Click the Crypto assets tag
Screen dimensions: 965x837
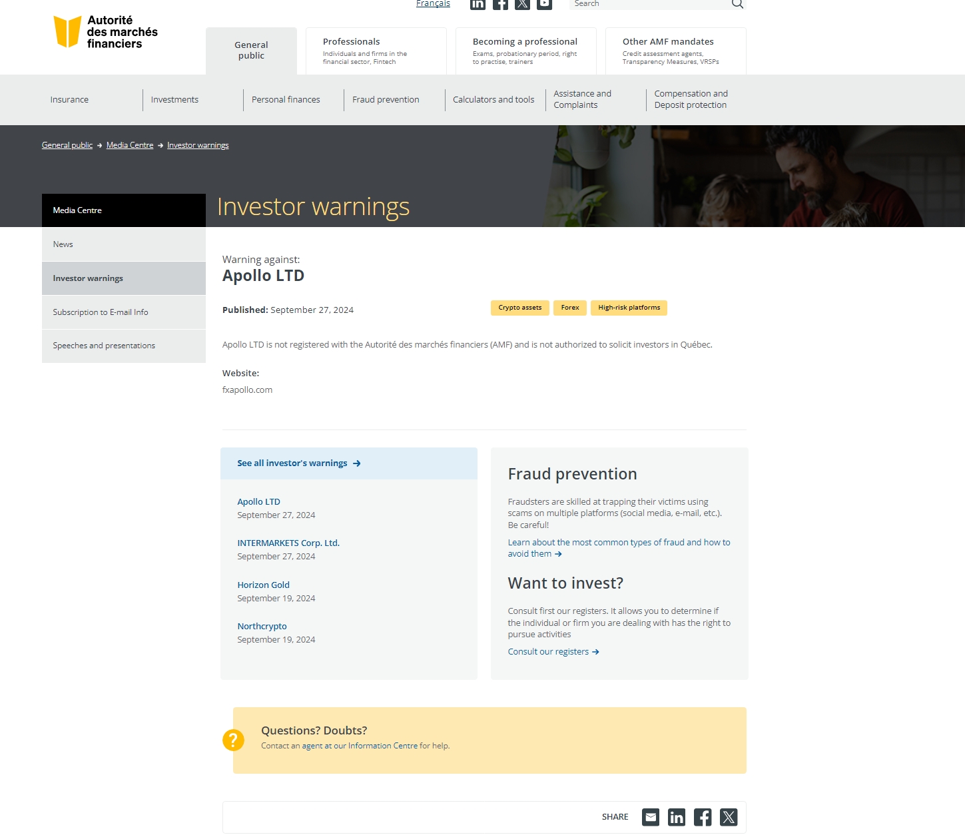tap(520, 308)
